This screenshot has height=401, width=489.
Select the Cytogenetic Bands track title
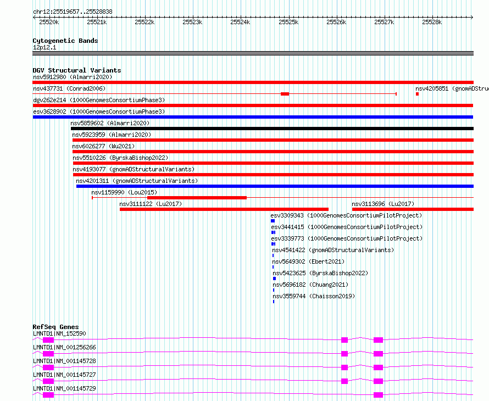click(x=65, y=41)
